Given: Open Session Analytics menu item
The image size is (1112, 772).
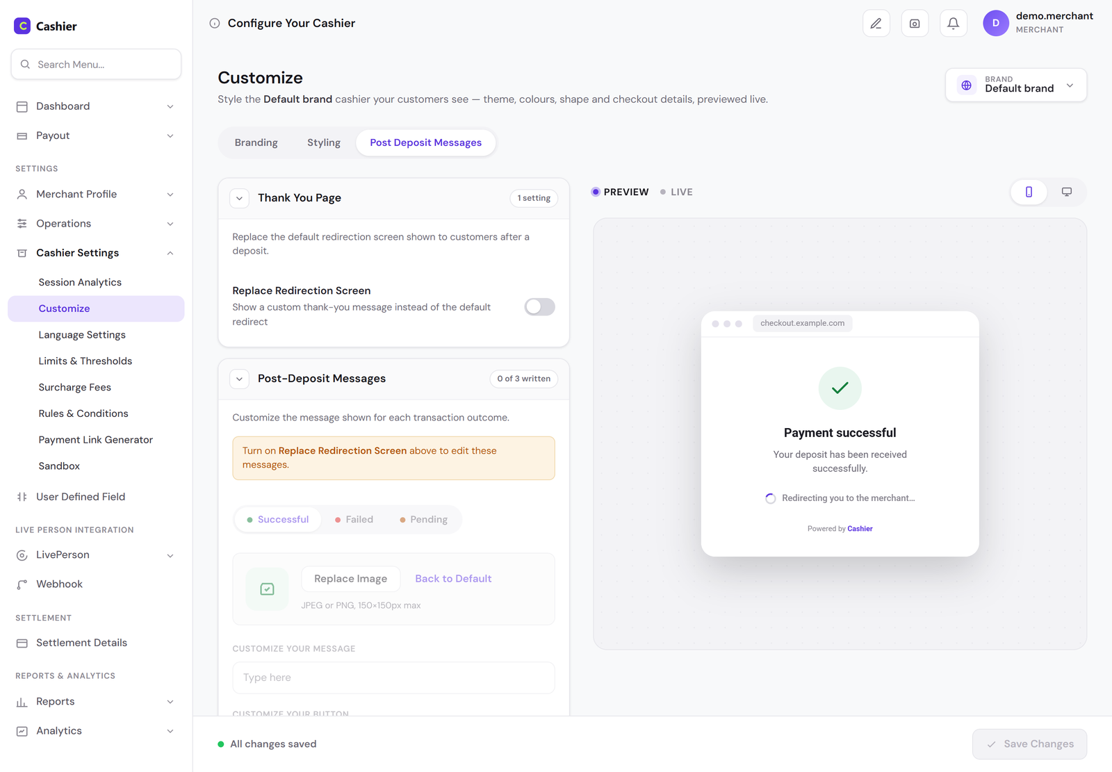Looking at the screenshot, I should 96,282.
